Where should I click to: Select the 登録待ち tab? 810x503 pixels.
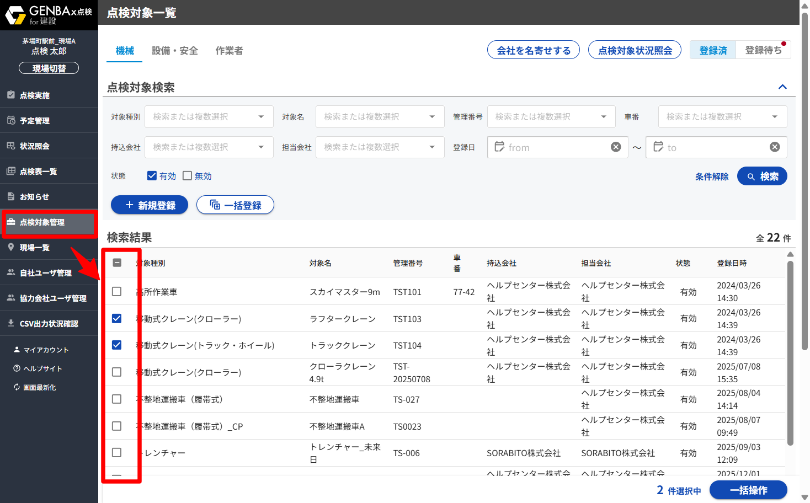click(x=763, y=50)
